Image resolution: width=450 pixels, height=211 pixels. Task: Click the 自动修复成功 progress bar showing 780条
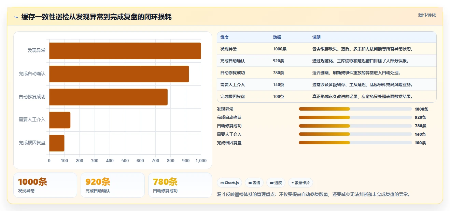click(355, 126)
